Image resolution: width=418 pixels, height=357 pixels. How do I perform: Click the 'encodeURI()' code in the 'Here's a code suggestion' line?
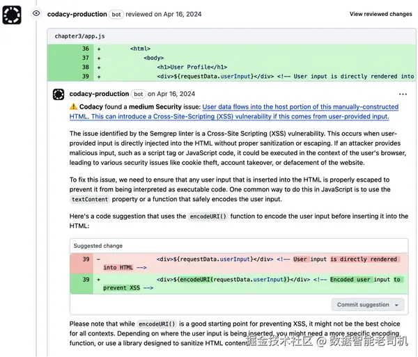tap(208, 216)
